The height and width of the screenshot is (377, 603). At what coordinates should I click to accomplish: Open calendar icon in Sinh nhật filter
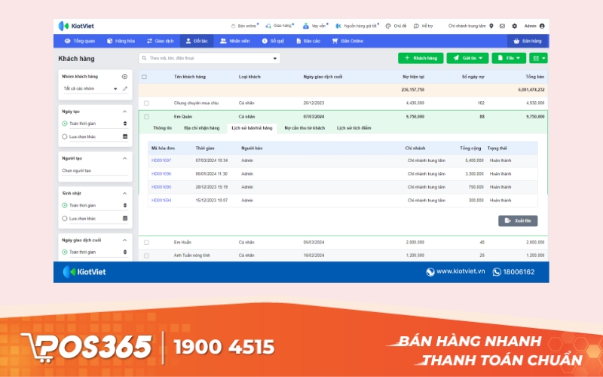click(x=125, y=219)
